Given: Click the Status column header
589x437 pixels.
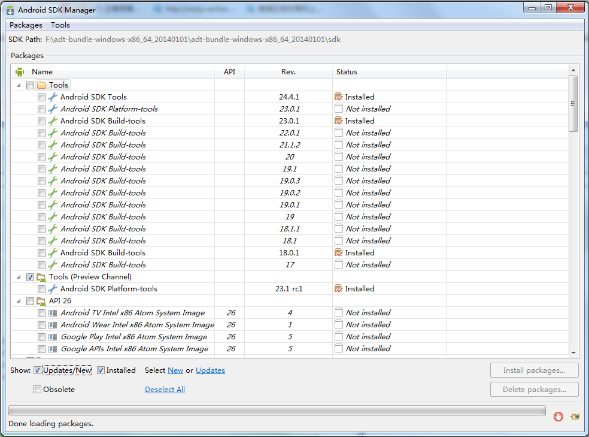Looking at the screenshot, I should tap(390, 71).
